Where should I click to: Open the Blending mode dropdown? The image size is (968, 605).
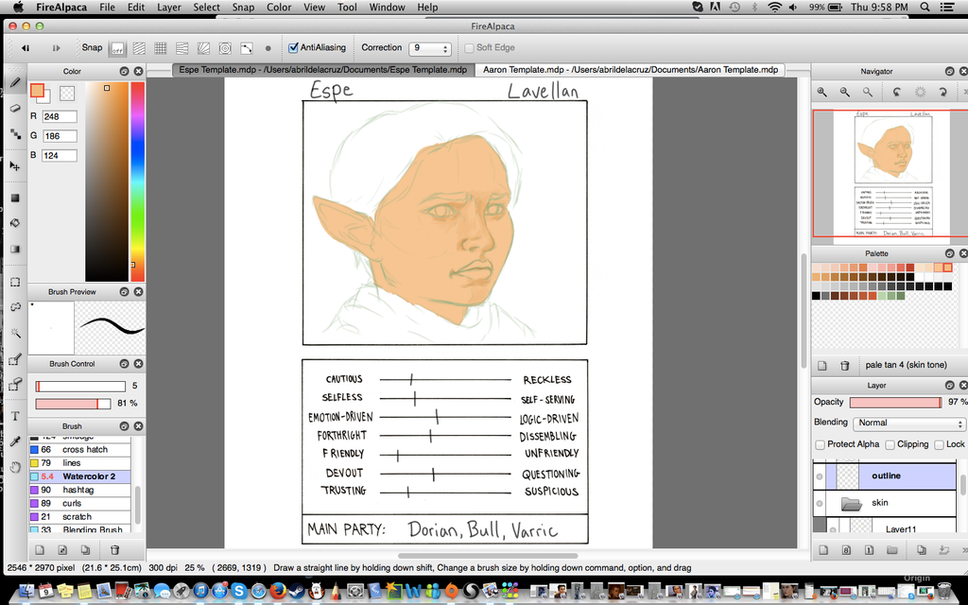point(908,423)
